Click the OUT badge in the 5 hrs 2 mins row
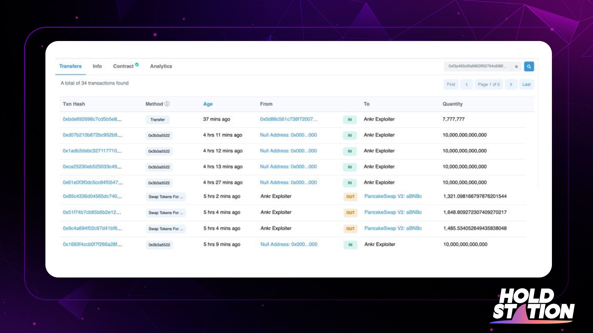Viewport: 593px width, 333px height. pos(350,197)
